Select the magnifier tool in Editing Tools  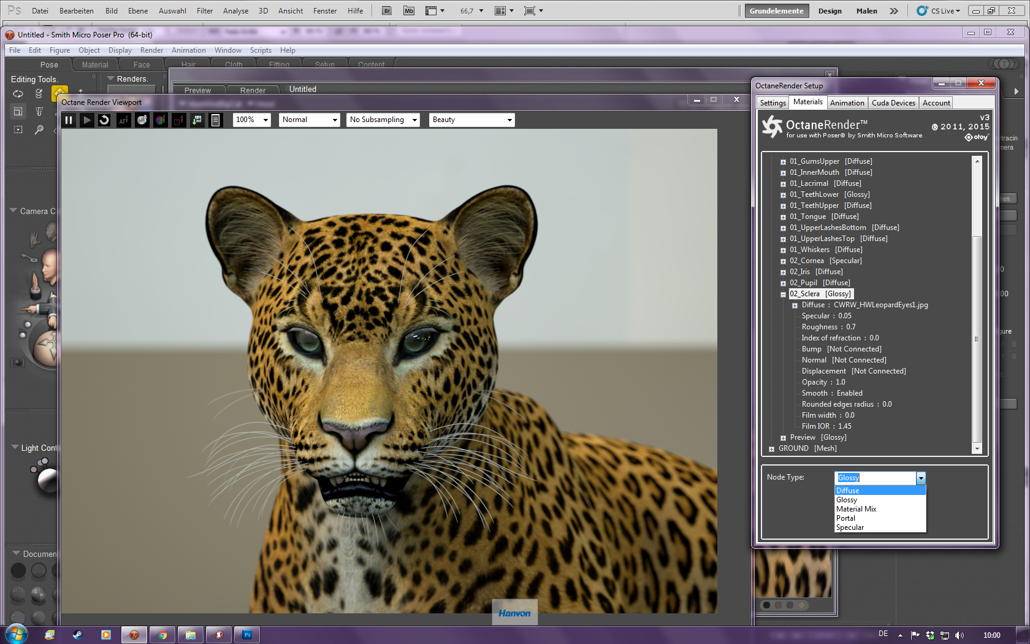pyautogui.click(x=39, y=130)
